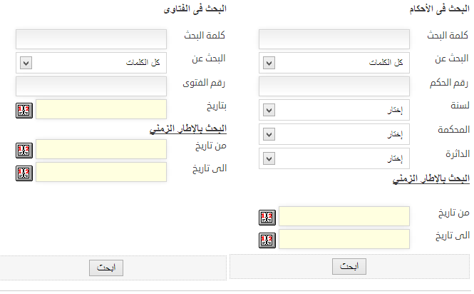Image resolution: width=474 pixels, height=294 pixels.
Task: Click the fatwa الى تاريخ date field
Action: (101, 172)
